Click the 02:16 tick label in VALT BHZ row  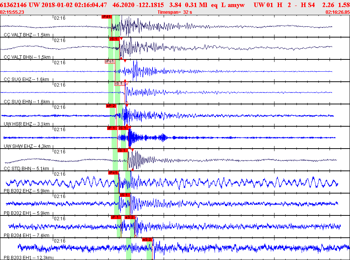pyautogui.click(x=60, y=18)
